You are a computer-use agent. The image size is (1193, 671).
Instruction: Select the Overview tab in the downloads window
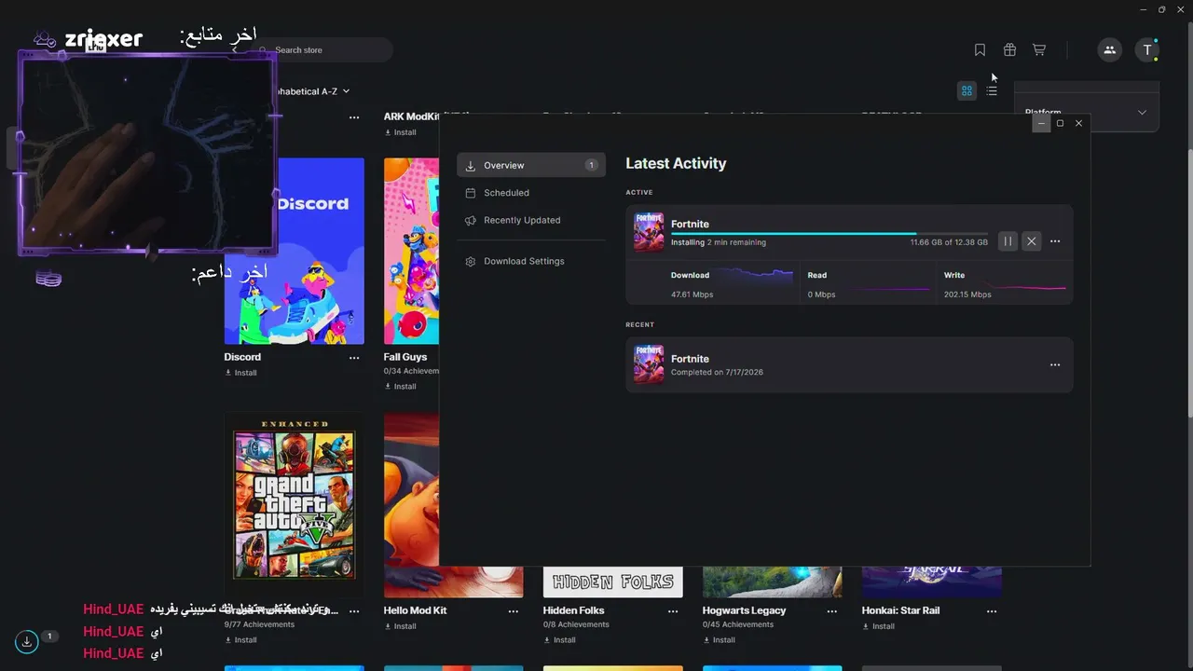pos(531,165)
